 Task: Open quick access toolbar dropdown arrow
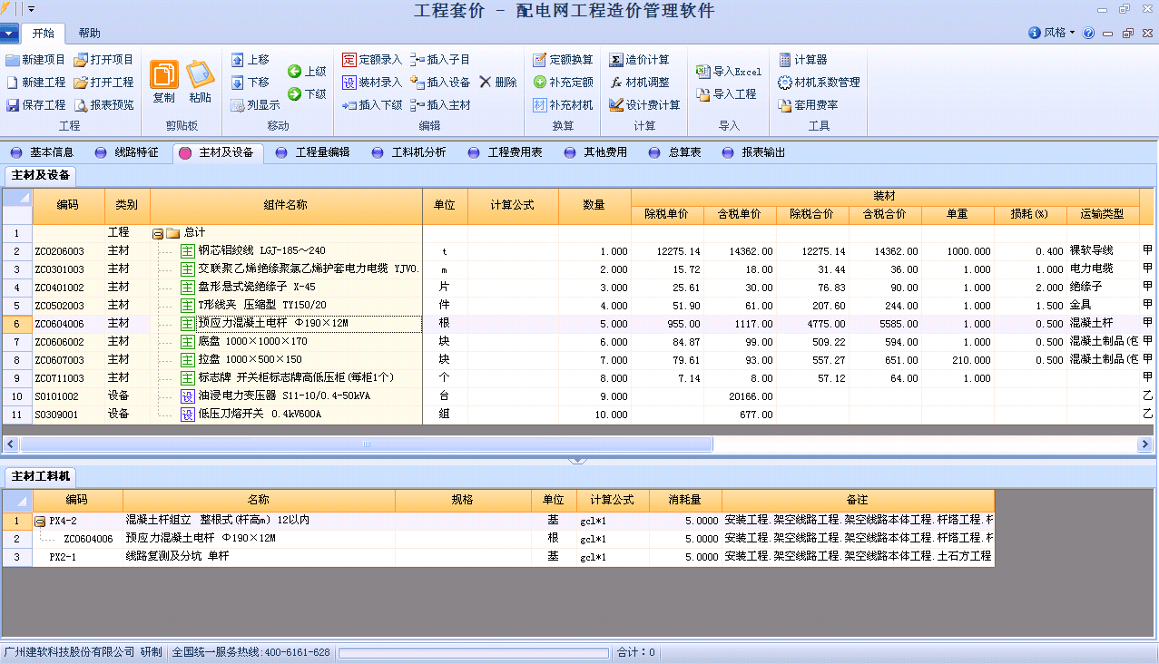(x=32, y=9)
